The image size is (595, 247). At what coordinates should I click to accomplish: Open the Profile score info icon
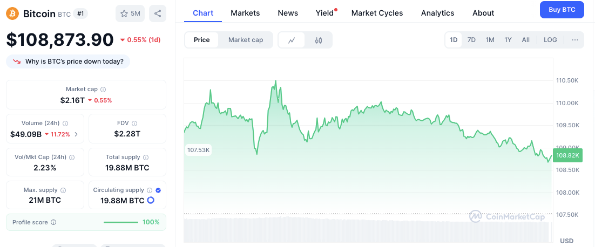pyautogui.click(x=53, y=222)
